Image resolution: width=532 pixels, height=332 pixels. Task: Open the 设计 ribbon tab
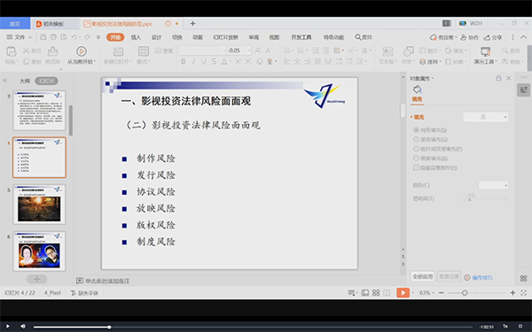156,37
